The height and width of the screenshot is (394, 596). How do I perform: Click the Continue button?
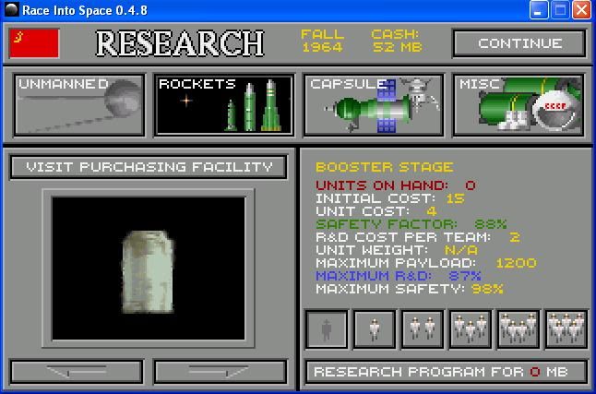[519, 43]
